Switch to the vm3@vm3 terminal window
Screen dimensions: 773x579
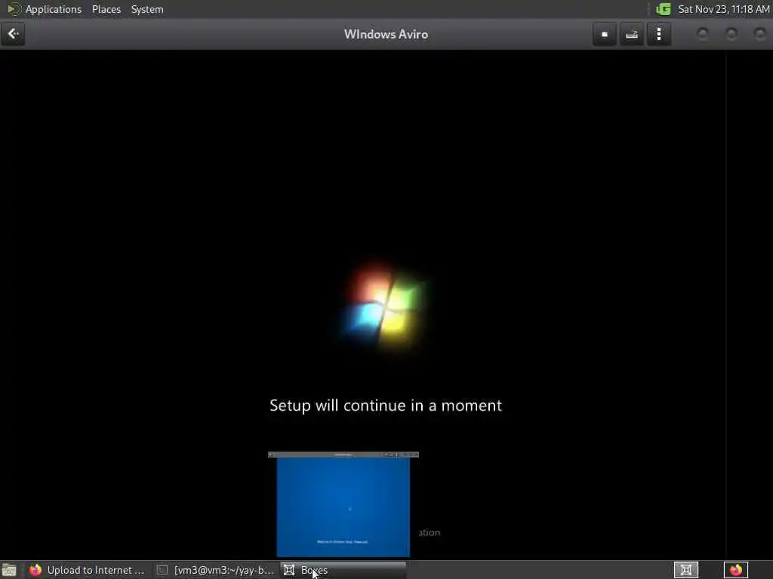click(215, 570)
